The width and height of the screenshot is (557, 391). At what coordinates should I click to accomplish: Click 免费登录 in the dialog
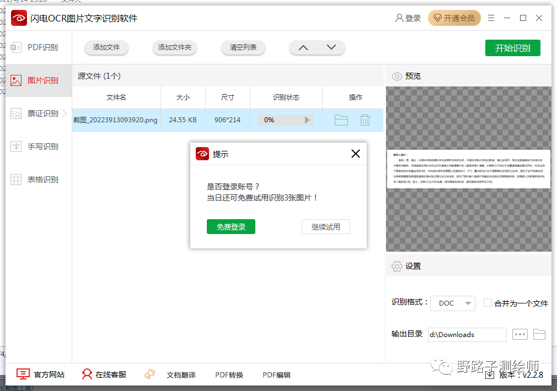231,227
